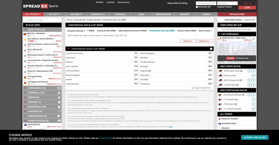Click the streaming video icon beside Streaming (10)

tap(59, 88)
